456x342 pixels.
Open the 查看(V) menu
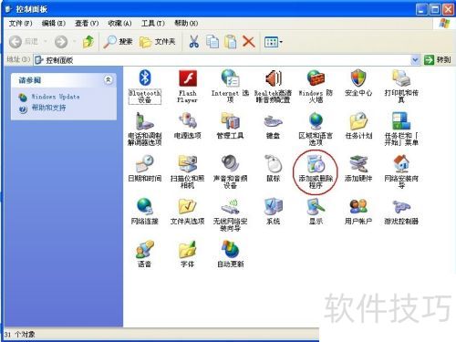pos(87,23)
